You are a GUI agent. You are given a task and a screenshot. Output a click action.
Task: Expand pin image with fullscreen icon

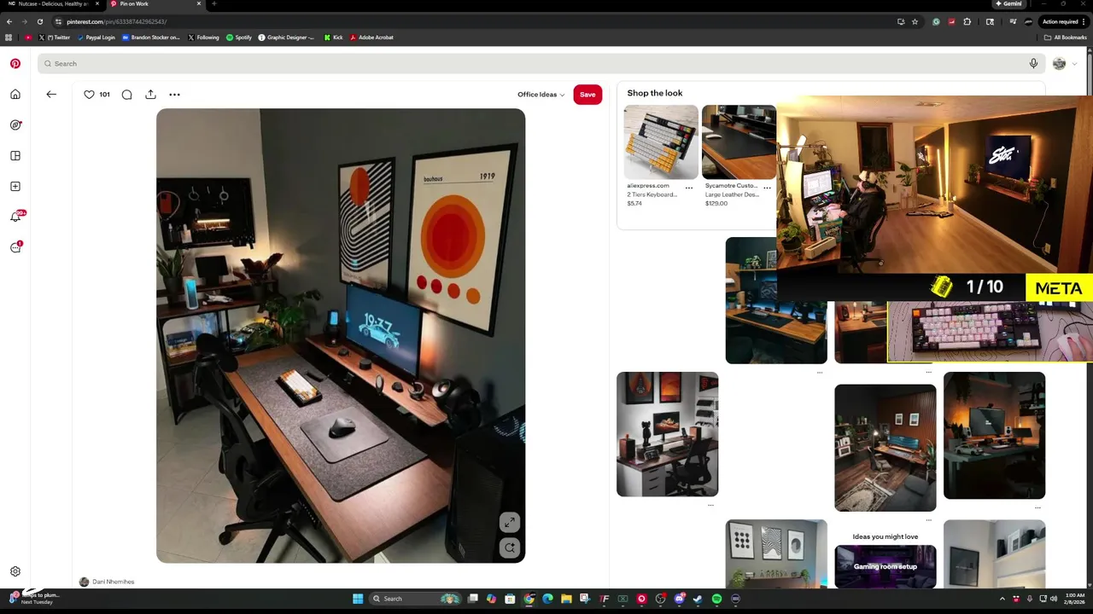509,522
